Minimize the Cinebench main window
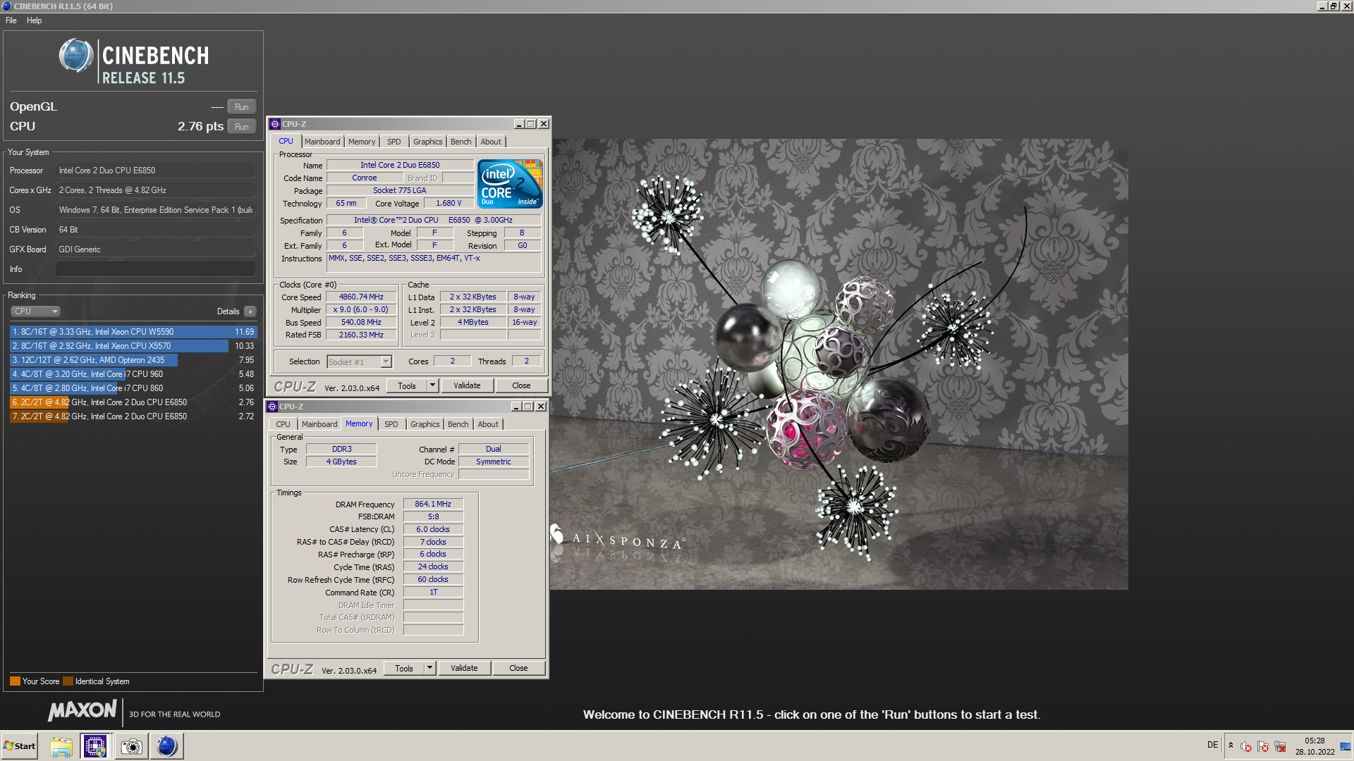1354x761 pixels. (1322, 6)
